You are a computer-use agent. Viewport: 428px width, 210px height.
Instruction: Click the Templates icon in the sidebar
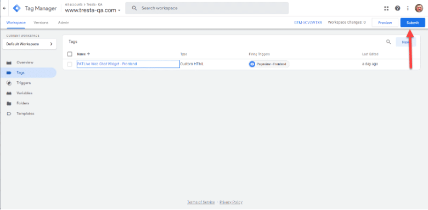(9, 113)
